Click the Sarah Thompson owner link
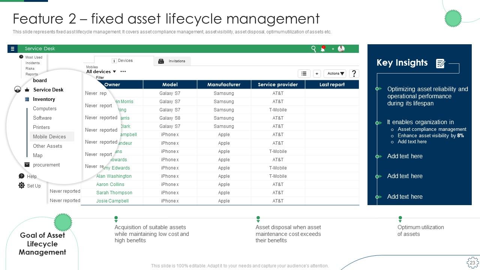480x270 pixels. click(x=114, y=192)
